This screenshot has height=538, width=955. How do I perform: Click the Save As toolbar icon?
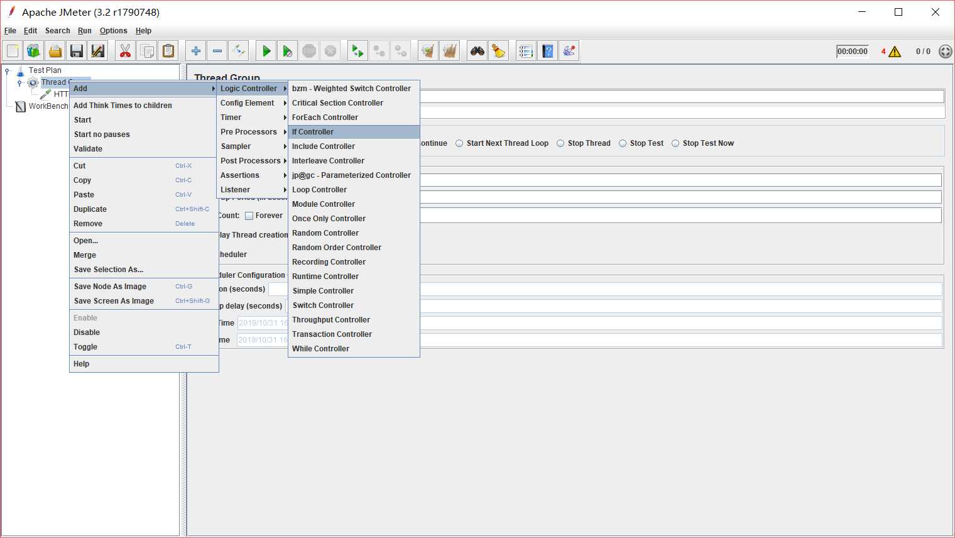98,51
